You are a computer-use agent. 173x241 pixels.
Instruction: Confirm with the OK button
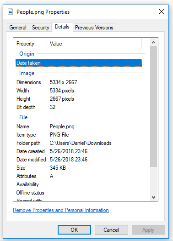pos(74,230)
